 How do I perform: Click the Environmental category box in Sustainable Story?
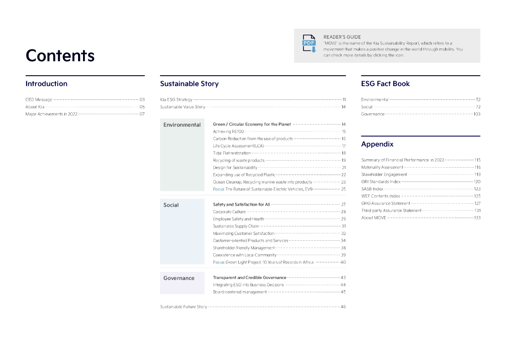pyautogui.click(x=182, y=155)
